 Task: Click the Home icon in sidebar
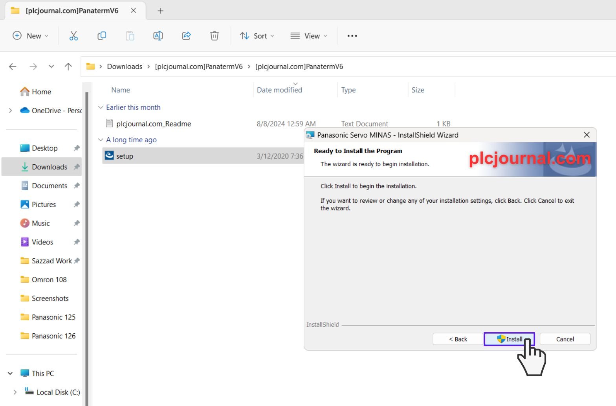[25, 92]
